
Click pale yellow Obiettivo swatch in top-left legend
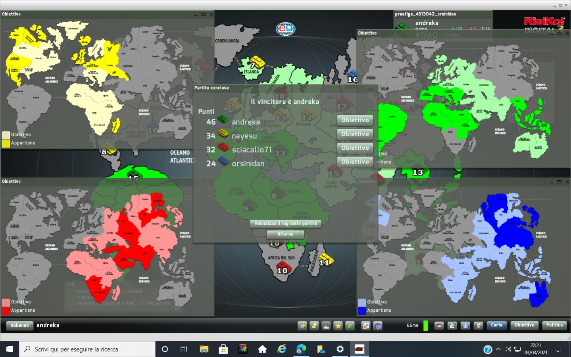(6, 135)
